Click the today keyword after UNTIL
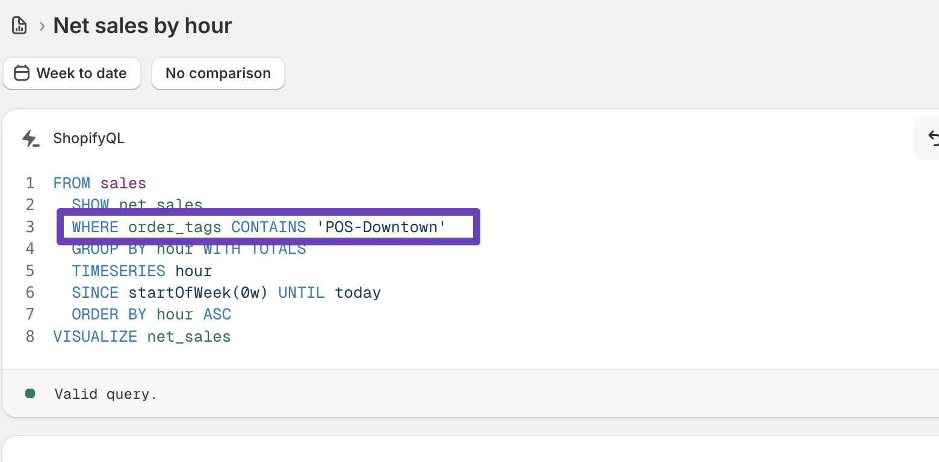 pyautogui.click(x=358, y=293)
